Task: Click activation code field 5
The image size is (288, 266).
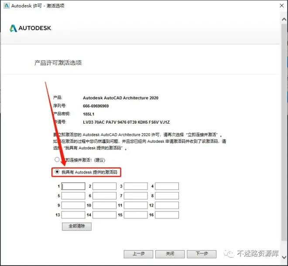Action: coord(73,196)
